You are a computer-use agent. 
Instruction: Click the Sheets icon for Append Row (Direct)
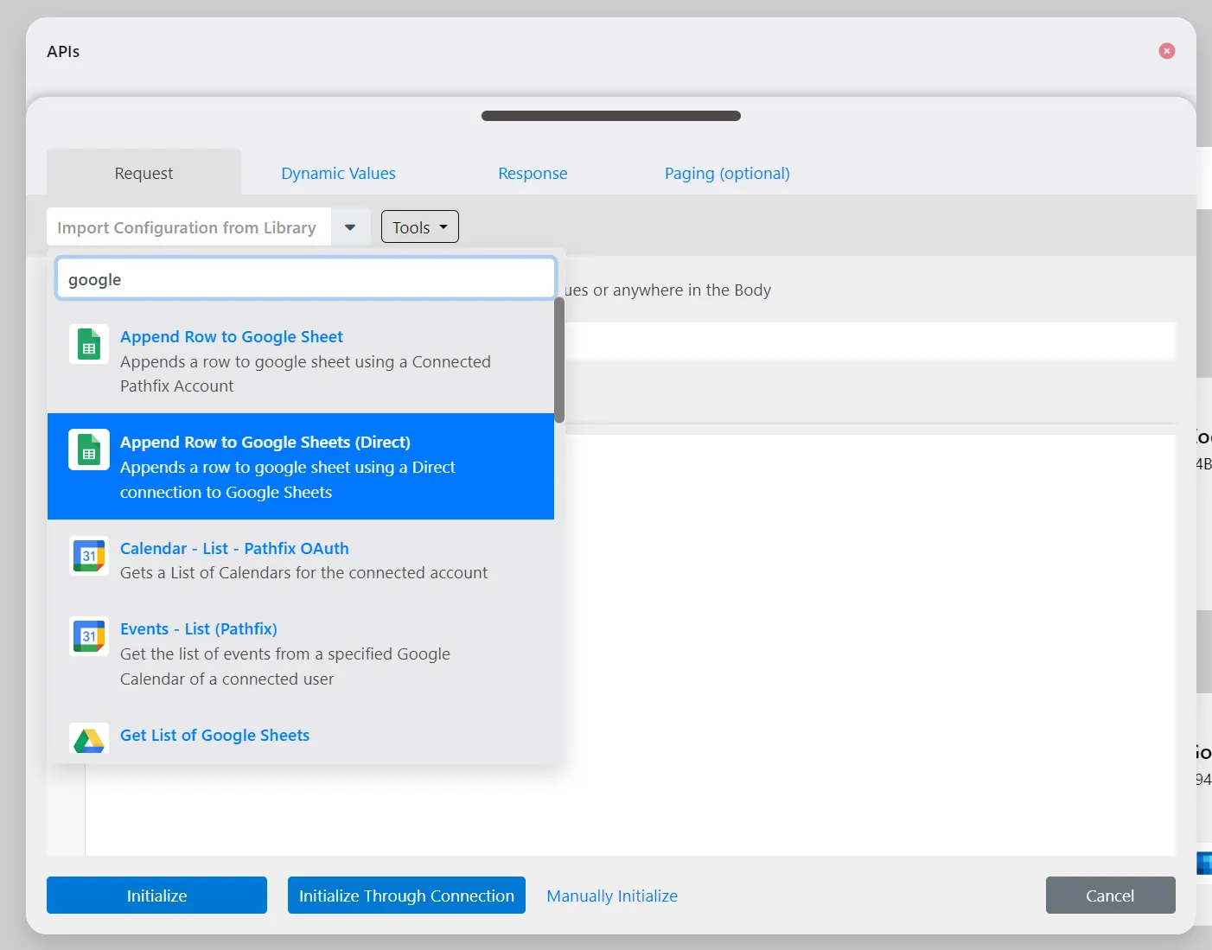(89, 449)
